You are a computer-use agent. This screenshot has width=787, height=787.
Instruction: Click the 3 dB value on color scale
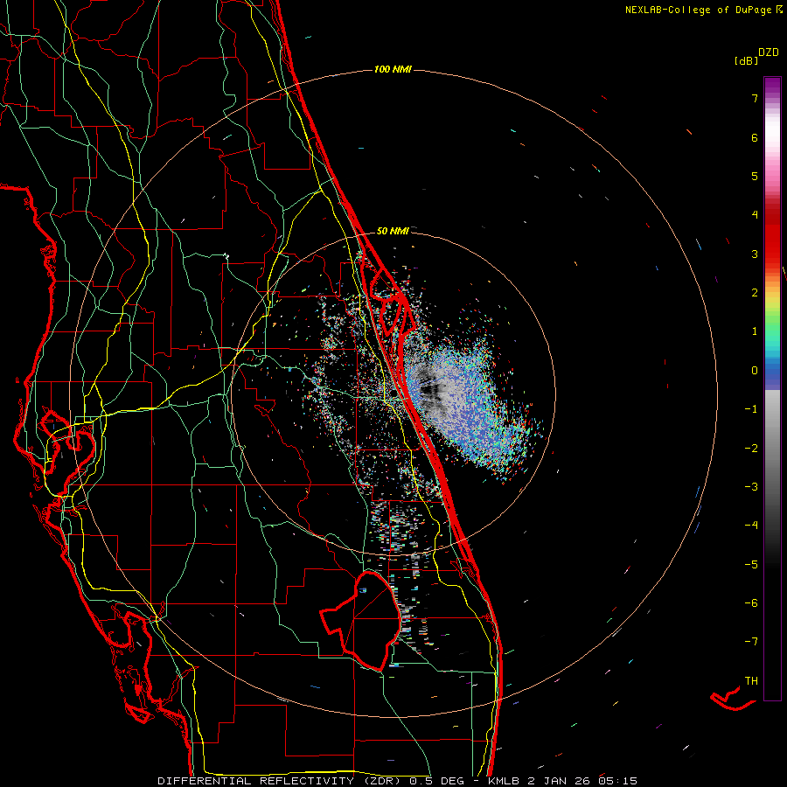(x=755, y=254)
